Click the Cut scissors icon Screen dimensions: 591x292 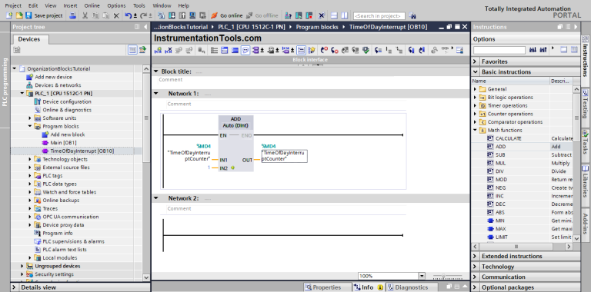85,16
